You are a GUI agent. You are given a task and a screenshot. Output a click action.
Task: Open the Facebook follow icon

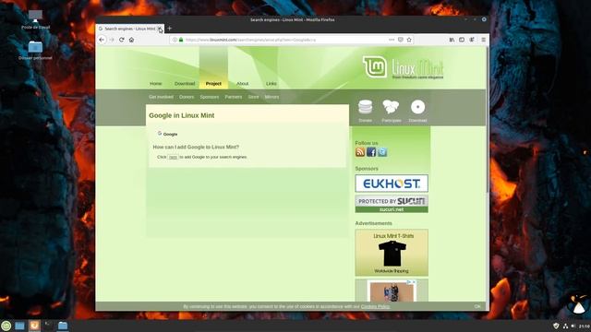[x=371, y=152]
